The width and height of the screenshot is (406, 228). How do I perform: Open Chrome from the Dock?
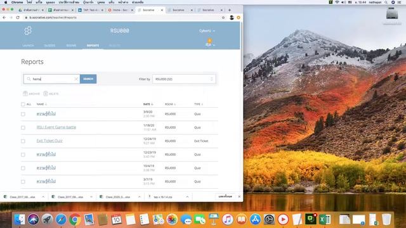[75, 220]
